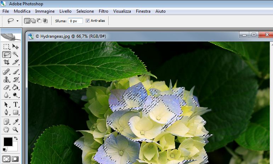
Task: Open the Aiuto menu
Action: 160,11
